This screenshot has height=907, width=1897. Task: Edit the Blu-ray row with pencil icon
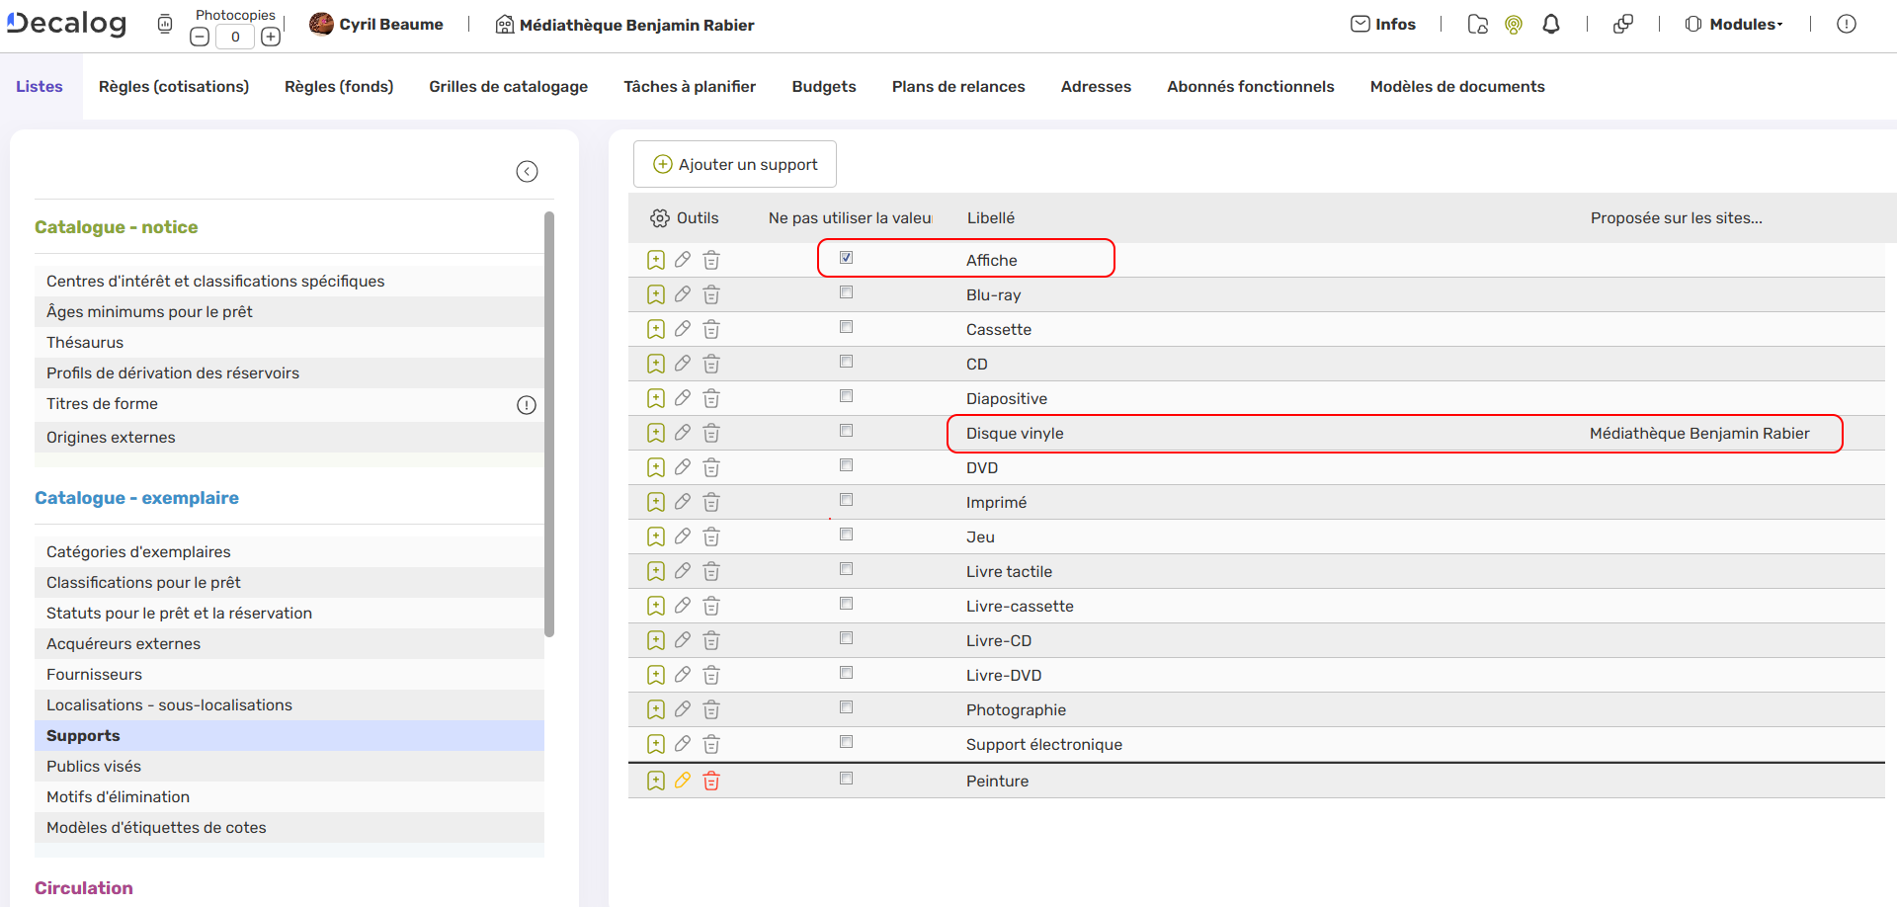pos(683,294)
